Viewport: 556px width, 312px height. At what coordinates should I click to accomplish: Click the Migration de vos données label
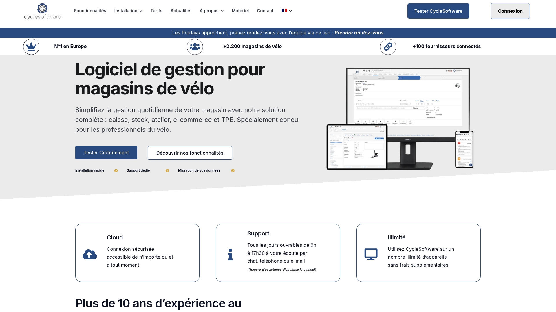(199, 170)
